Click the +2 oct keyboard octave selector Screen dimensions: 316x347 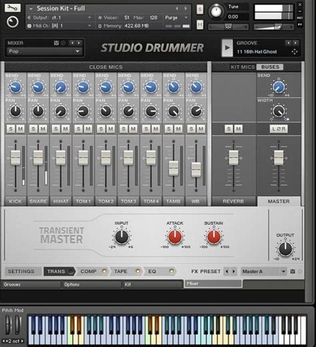point(13,341)
